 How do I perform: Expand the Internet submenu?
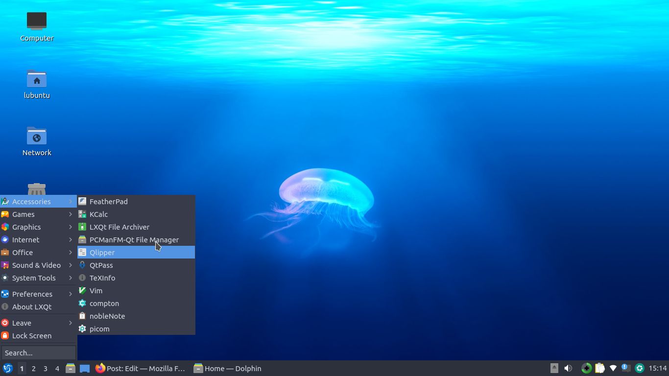[x=38, y=239]
